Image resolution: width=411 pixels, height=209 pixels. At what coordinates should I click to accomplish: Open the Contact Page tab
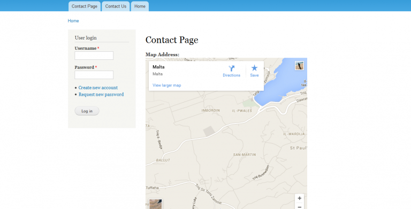85,6
